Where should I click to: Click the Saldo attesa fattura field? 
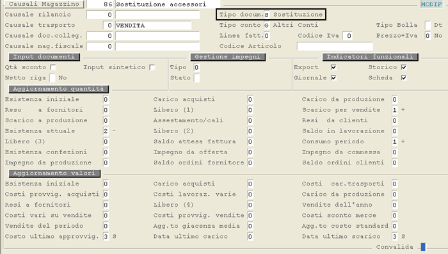pyautogui.click(x=250, y=141)
